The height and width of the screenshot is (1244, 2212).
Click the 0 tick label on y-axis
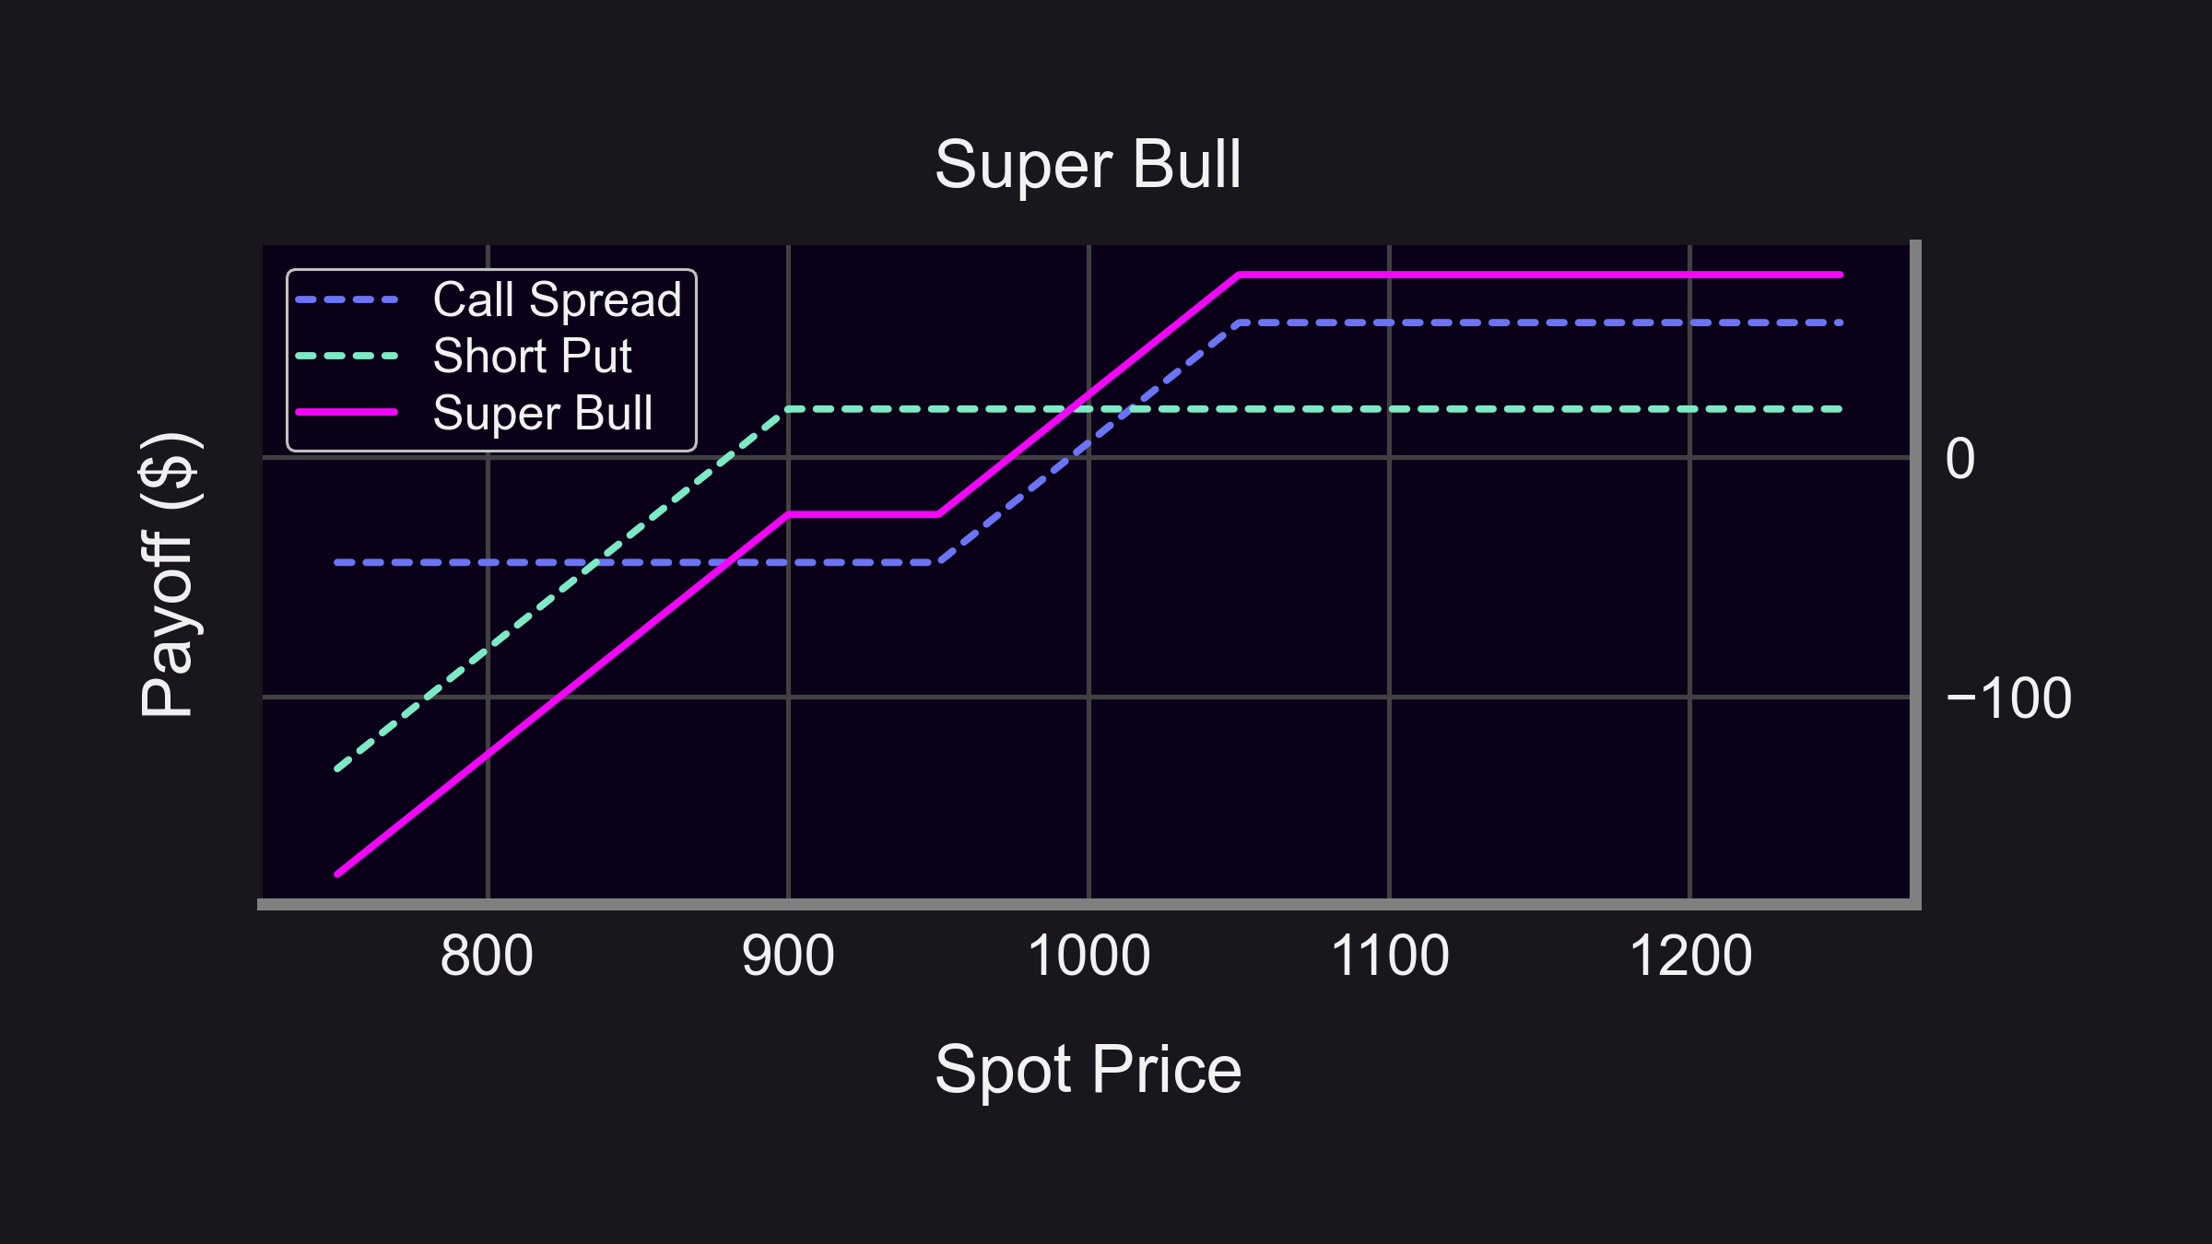[x=1959, y=459]
